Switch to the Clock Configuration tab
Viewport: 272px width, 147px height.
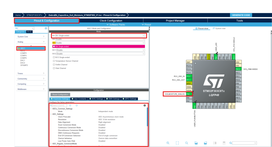point(111,21)
